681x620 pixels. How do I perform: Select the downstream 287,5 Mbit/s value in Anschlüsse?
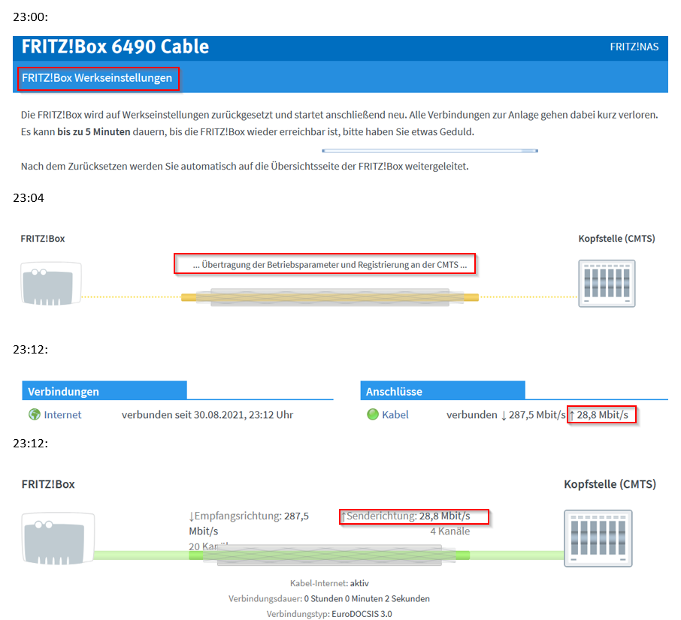pyautogui.click(x=534, y=415)
